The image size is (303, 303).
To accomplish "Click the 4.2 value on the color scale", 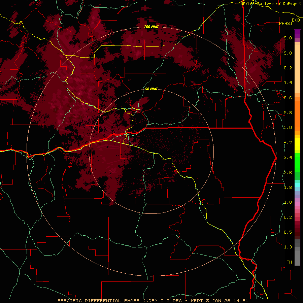I will [x=288, y=143].
